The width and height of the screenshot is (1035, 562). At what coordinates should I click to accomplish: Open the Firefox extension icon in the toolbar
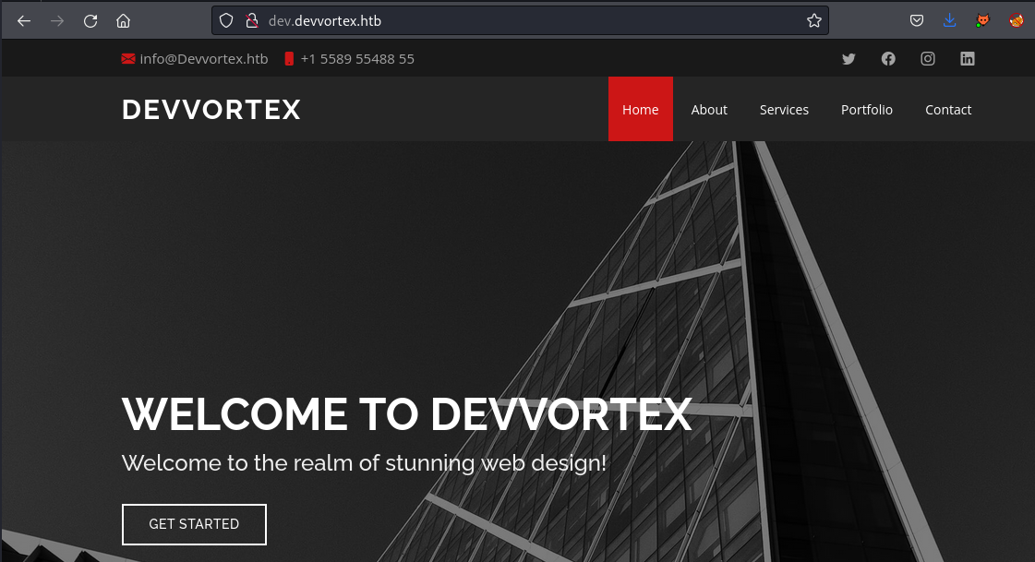pyautogui.click(x=982, y=20)
